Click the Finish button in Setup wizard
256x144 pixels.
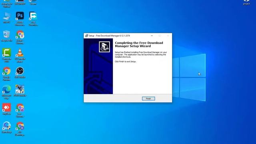pos(148,99)
